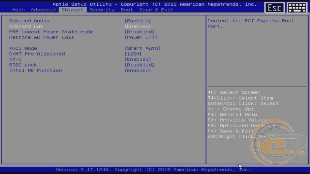Select the BIOS Lock label

click(23, 65)
